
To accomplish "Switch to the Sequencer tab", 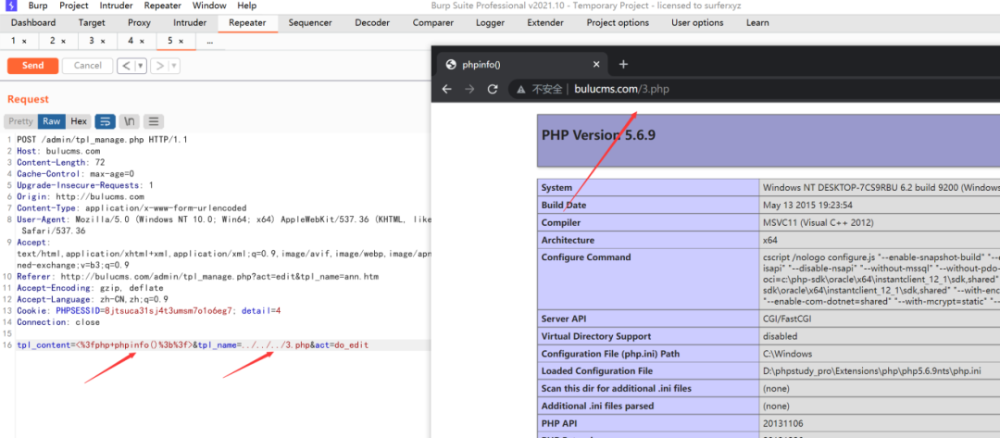I will click(x=310, y=23).
